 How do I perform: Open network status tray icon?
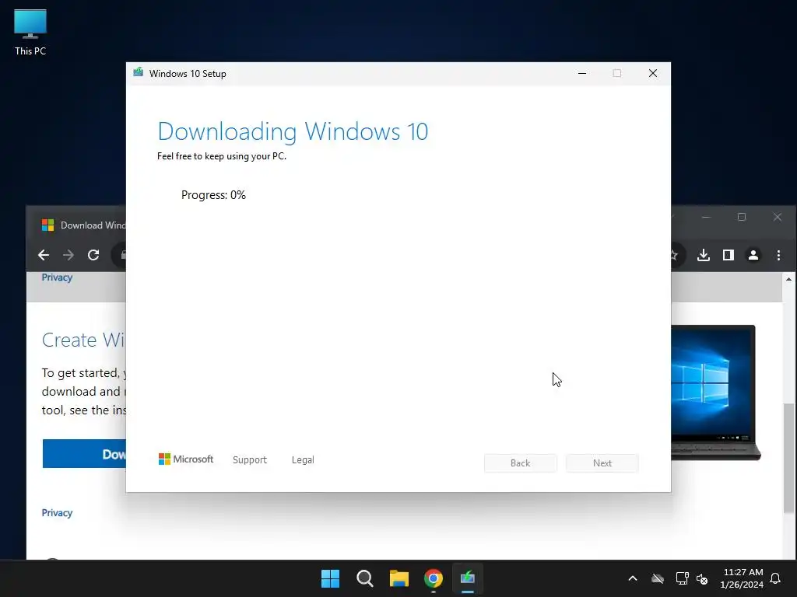[682, 578]
